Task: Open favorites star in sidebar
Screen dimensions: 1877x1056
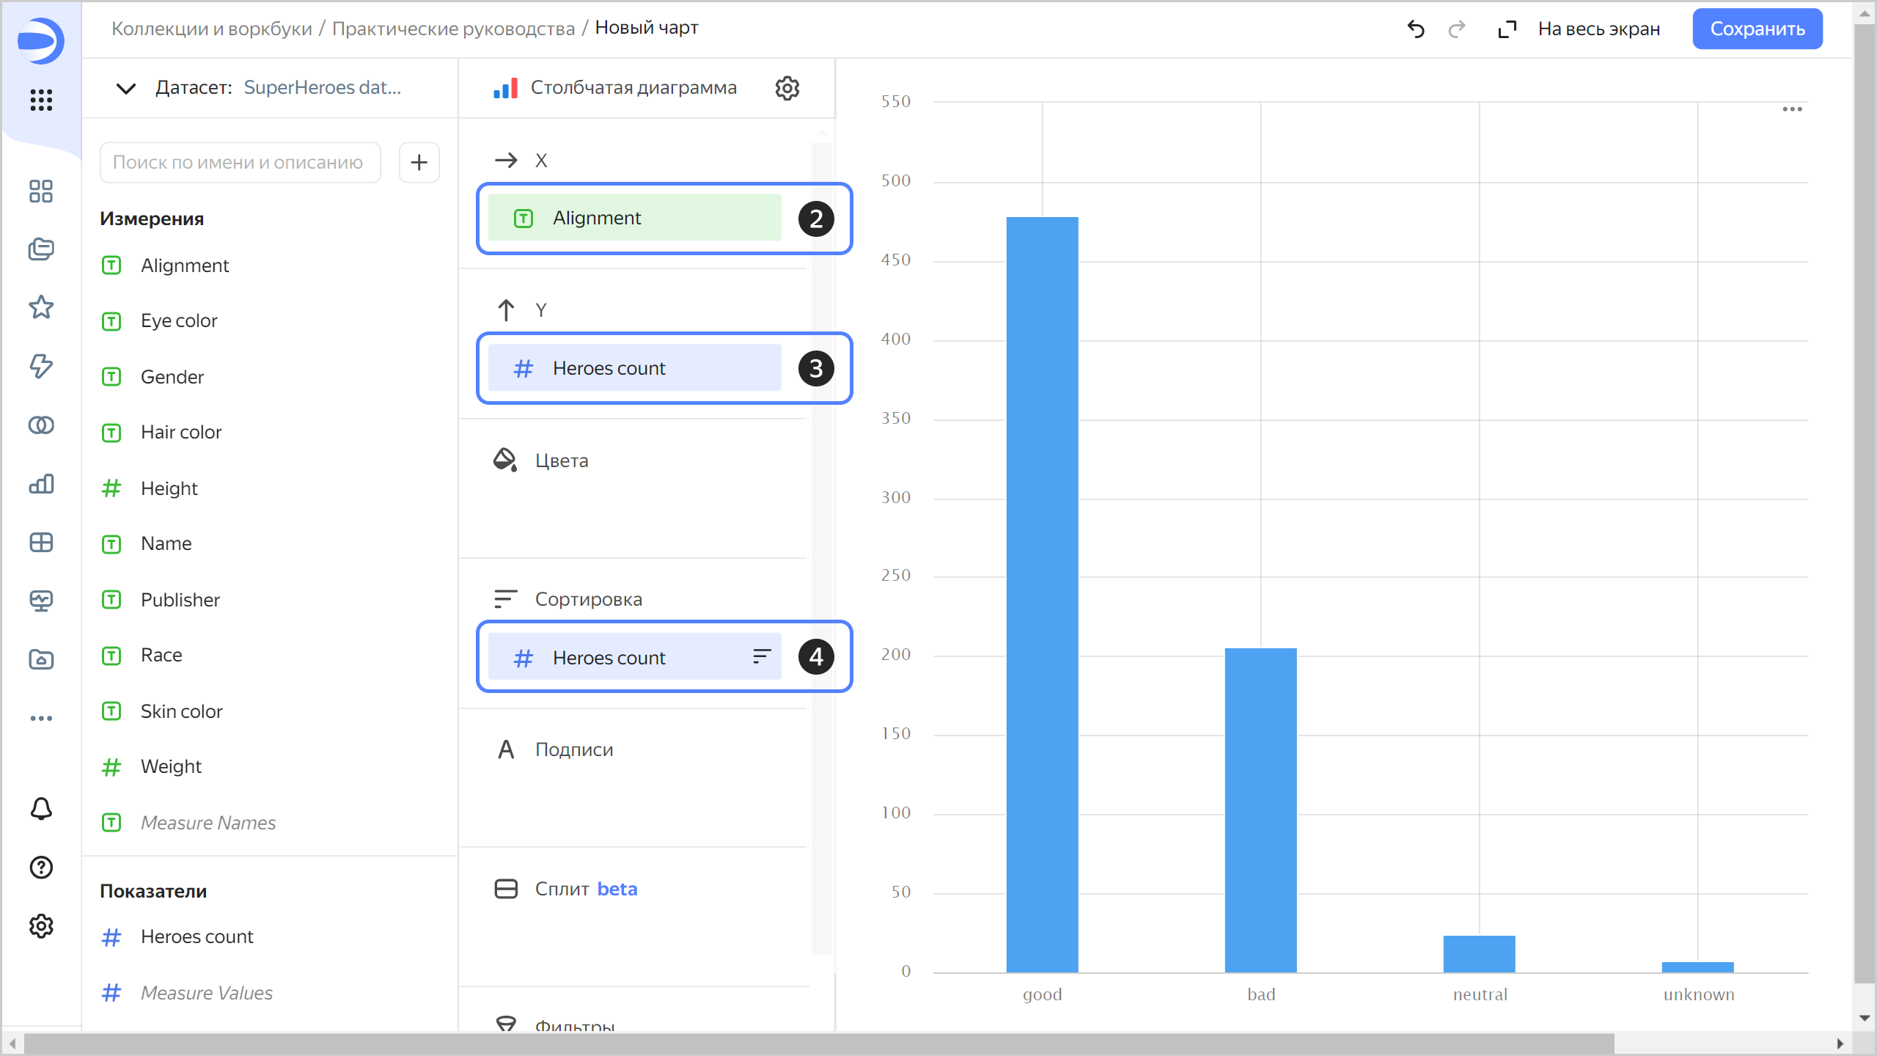Action: [x=41, y=307]
